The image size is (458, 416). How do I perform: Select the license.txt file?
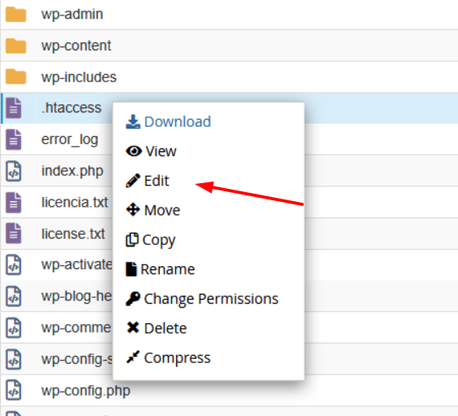[x=73, y=234]
